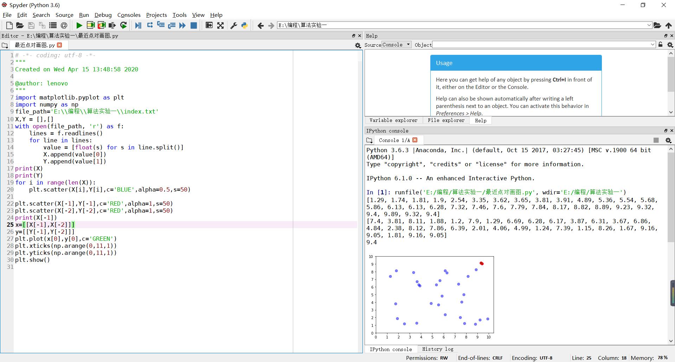Switch to the History log tab

pos(438,349)
